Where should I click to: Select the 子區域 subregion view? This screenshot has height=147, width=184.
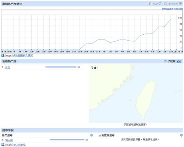(x=171, y=61)
